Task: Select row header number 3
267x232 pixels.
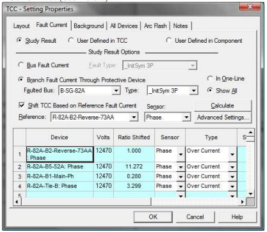Action: 20,176
